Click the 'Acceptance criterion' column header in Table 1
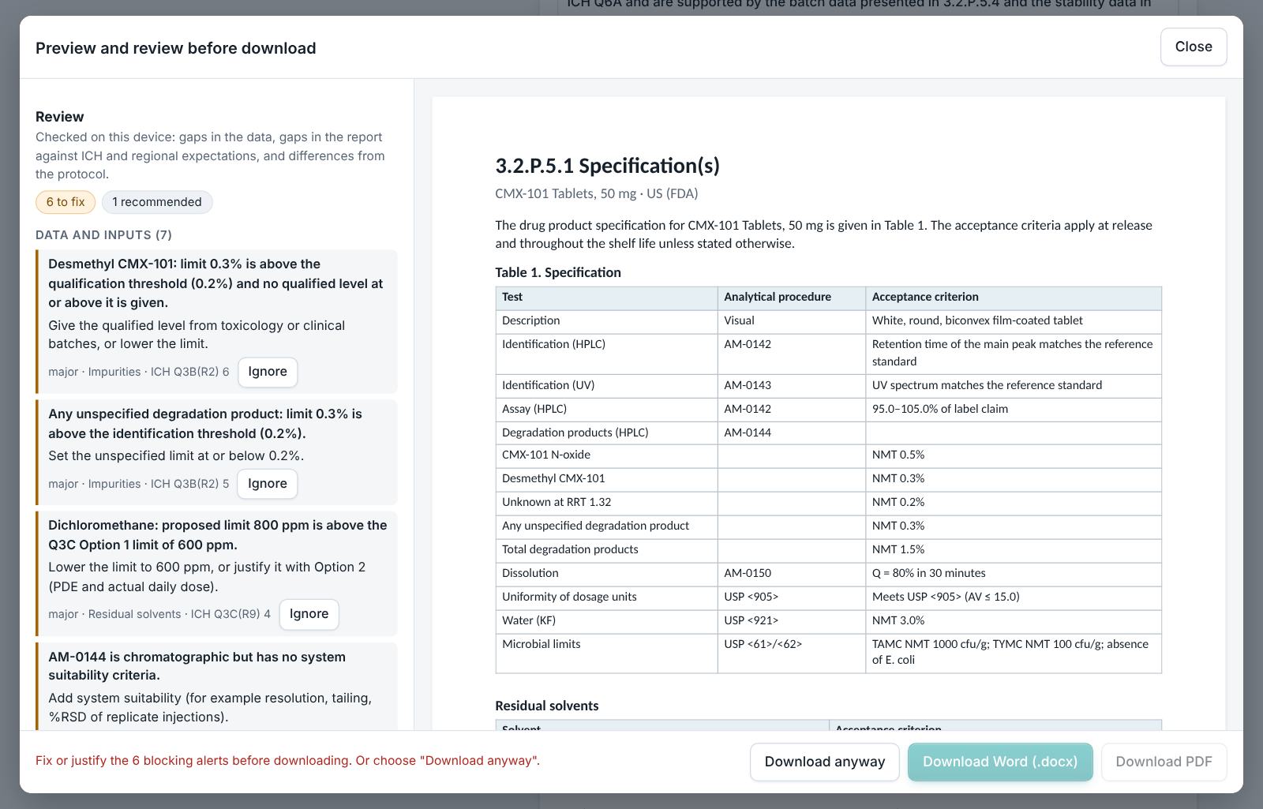Image resolution: width=1263 pixels, height=809 pixels. [1014, 298]
